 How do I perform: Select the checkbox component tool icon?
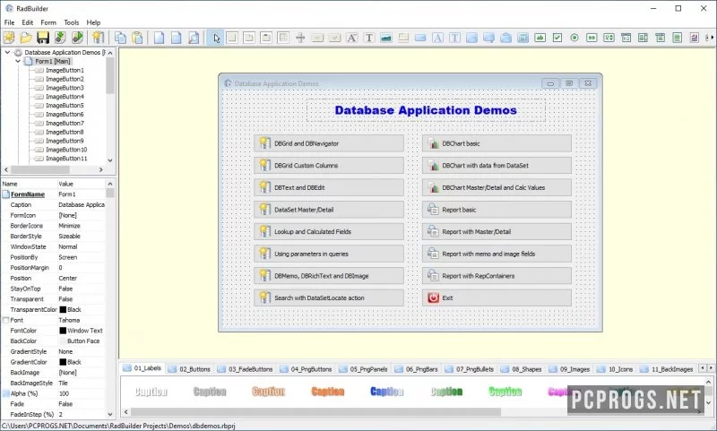[557, 38]
